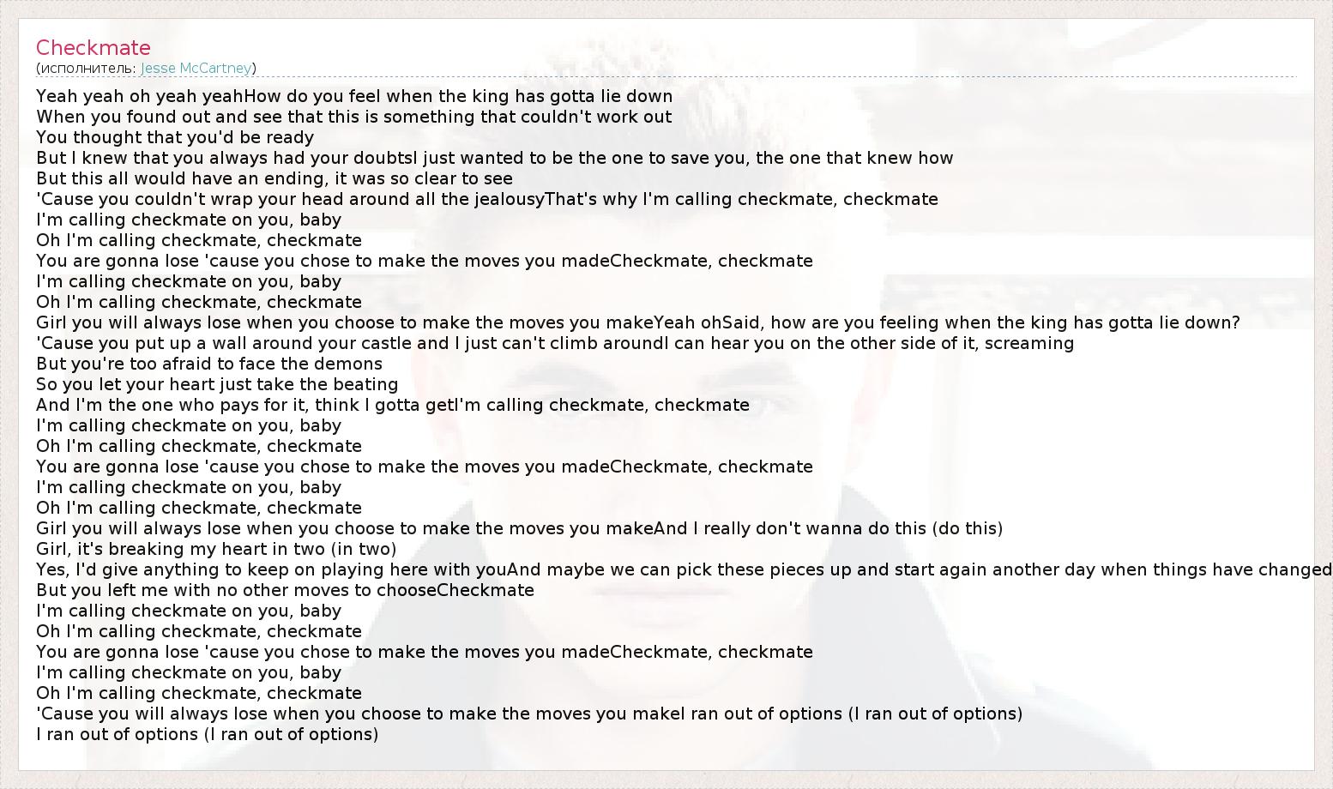Click the line 'But I knew that you always'

pos(494,158)
